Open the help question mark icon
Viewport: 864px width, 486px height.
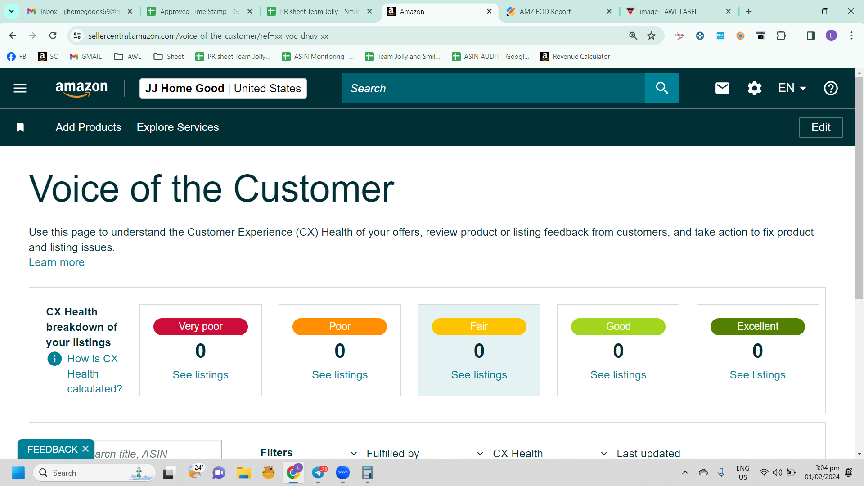831,88
